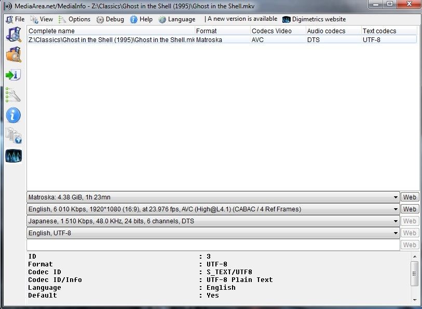Click the Open Folder sidebar icon
This screenshot has width=422, height=309.
pyautogui.click(x=13, y=55)
